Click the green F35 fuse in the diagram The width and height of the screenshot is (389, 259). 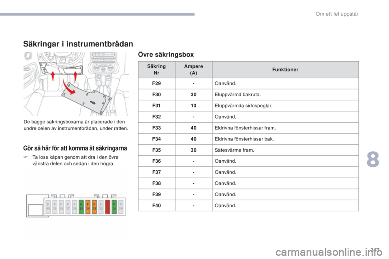click(x=81, y=206)
